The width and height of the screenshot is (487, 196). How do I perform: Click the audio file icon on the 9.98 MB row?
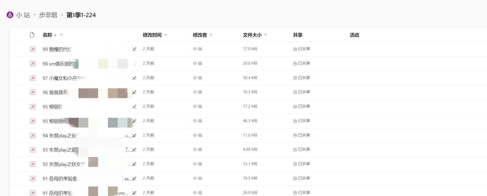pos(33,150)
